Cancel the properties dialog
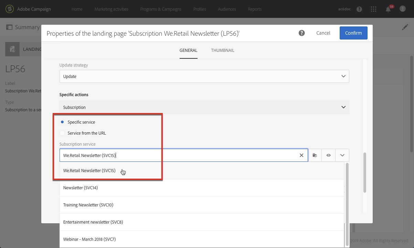 click(323, 33)
